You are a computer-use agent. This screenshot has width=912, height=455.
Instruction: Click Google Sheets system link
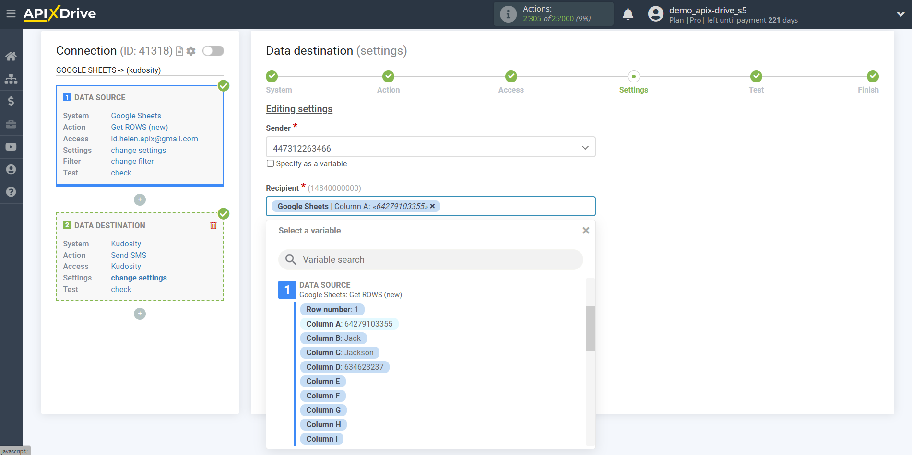[136, 116]
